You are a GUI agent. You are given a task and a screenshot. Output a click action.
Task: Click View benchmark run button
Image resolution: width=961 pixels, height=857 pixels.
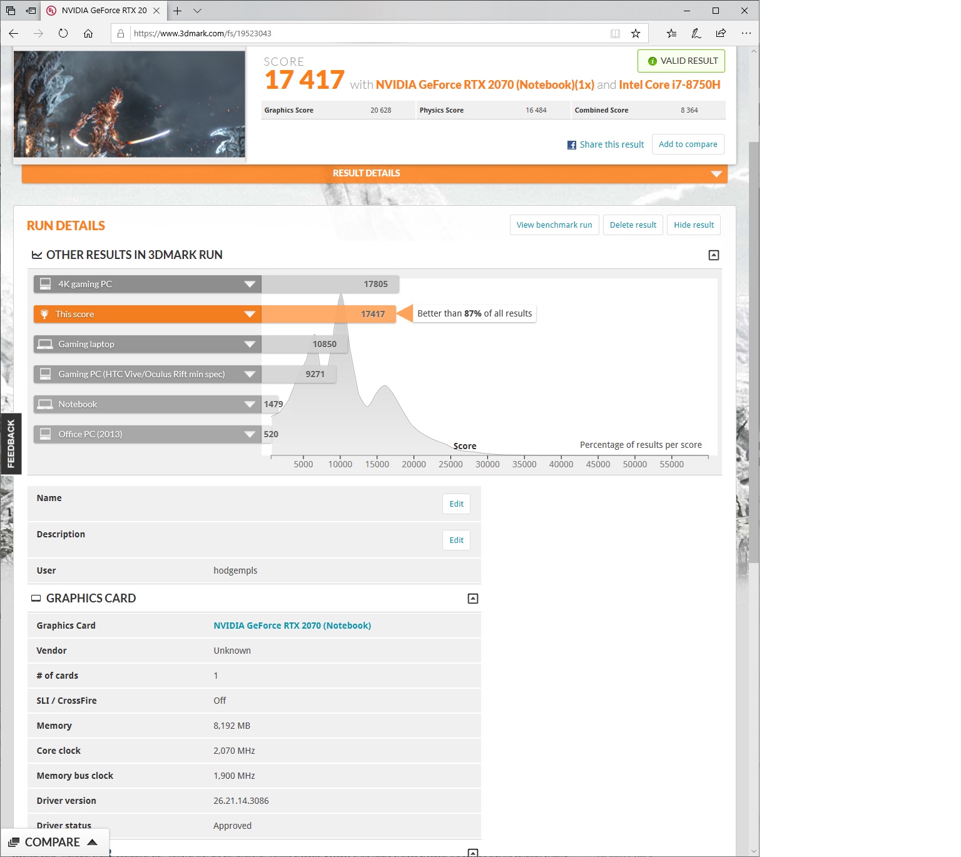pyautogui.click(x=554, y=225)
